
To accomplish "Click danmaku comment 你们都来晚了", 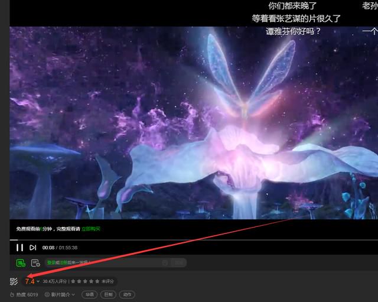I will [x=292, y=6].
